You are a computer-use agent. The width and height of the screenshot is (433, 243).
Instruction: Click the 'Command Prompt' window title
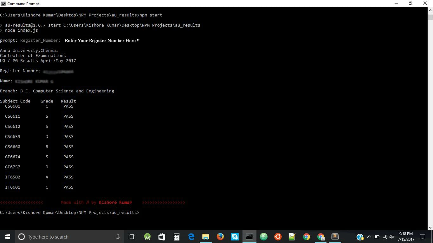pyautogui.click(x=23, y=3)
